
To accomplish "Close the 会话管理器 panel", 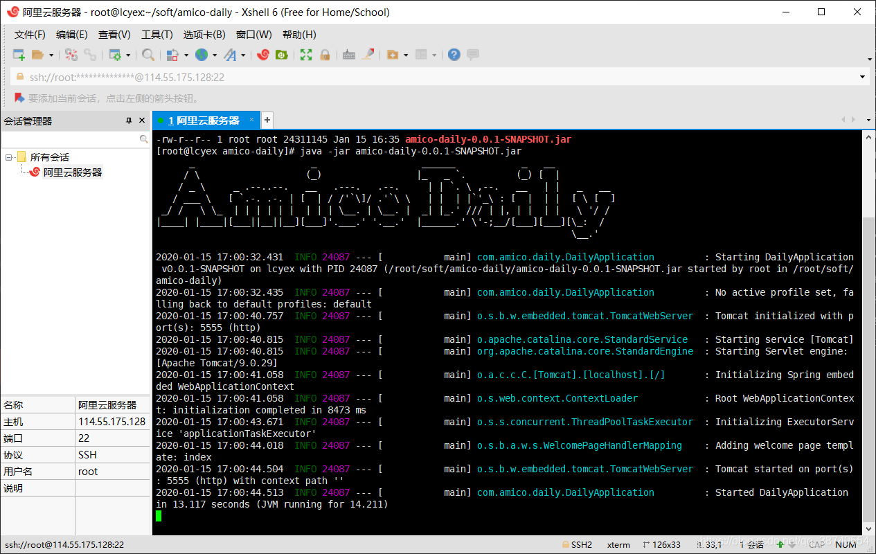I will click(142, 120).
